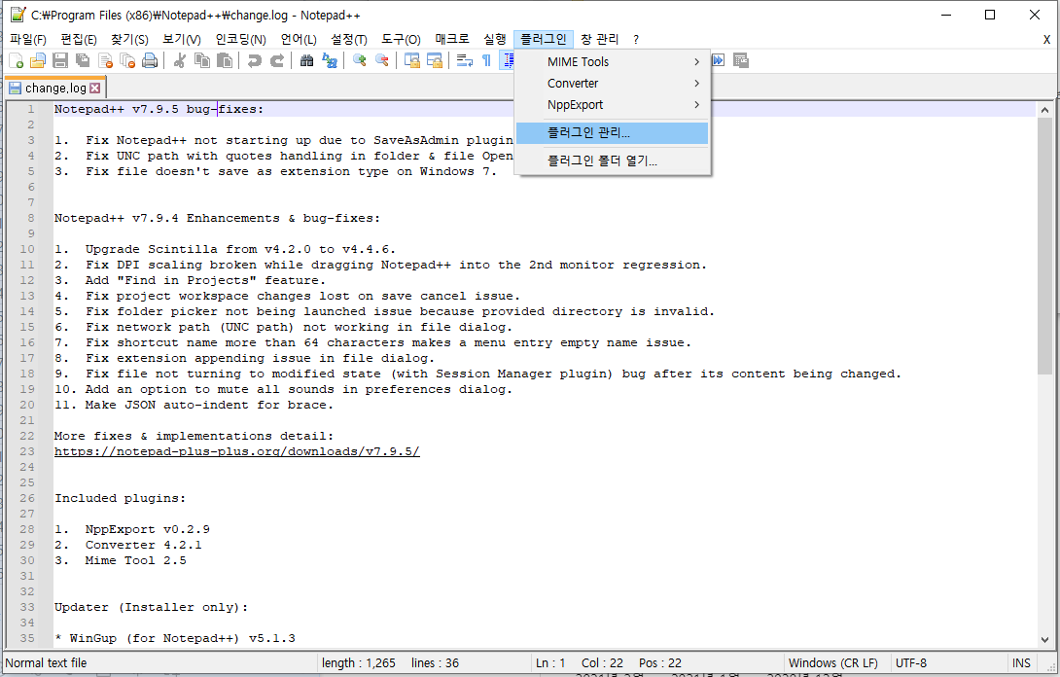Zoom in using the magnifier plus icon
This screenshot has width=1060, height=677.
(360, 61)
